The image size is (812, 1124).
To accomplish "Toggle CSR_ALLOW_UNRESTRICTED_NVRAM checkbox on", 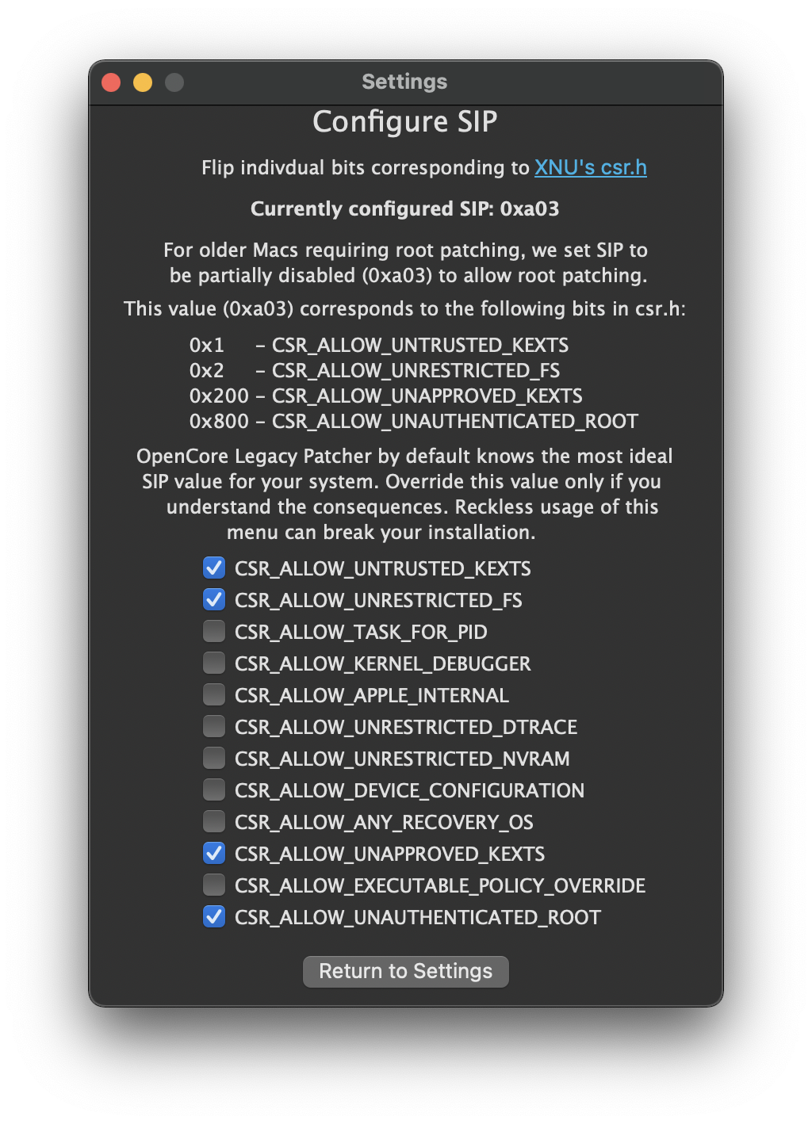I will 214,759.
